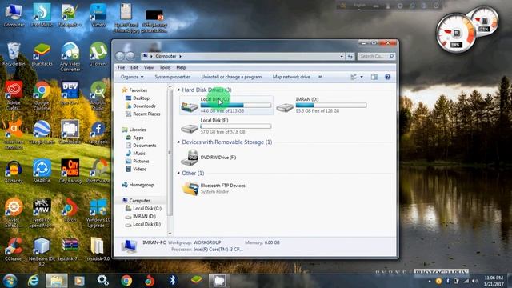Open Local Disk (E:) drive icon

coord(190,128)
